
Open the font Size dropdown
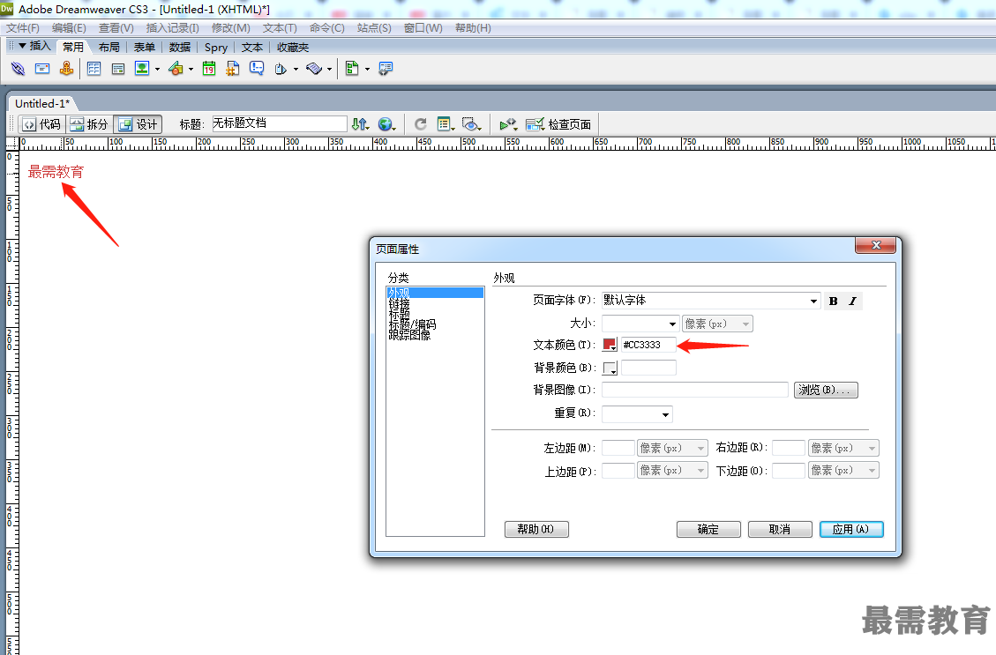[x=672, y=324]
